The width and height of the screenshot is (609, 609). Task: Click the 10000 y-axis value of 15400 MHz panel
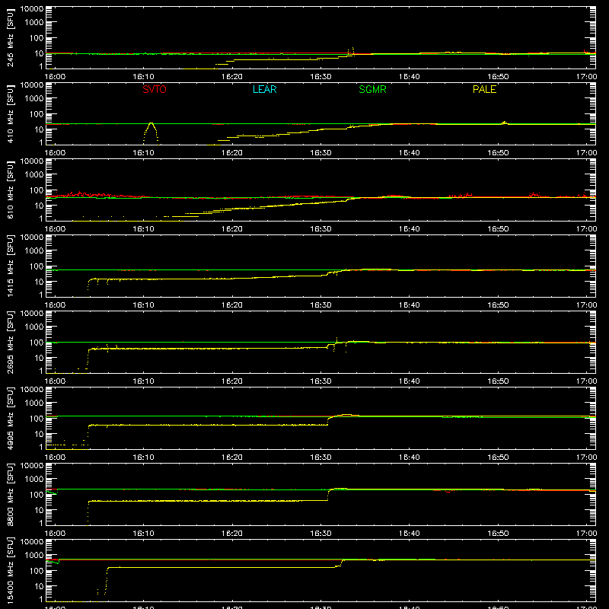[x=32, y=542]
